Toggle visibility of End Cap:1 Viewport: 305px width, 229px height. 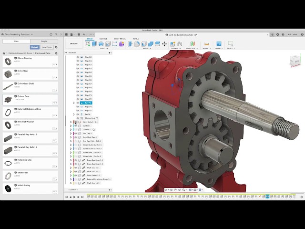76,134
